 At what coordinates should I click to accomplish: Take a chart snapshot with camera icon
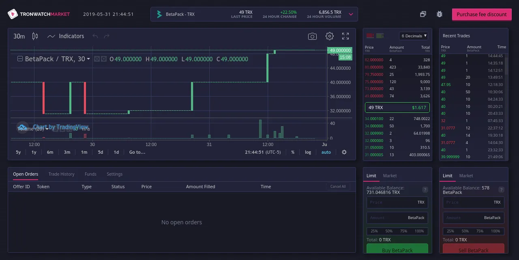point(312,37)
